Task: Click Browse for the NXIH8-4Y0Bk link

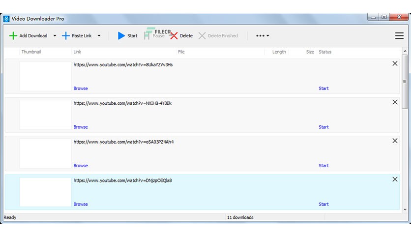Action: [81, 127]
